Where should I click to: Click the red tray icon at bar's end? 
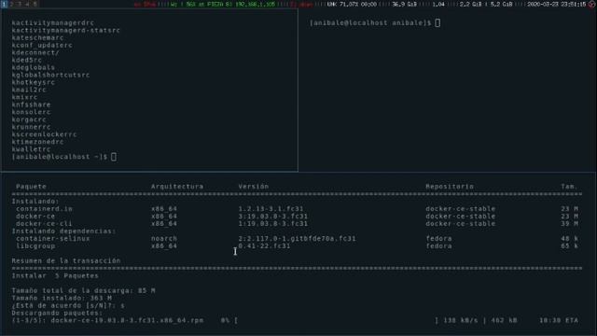tap(591, 4)
